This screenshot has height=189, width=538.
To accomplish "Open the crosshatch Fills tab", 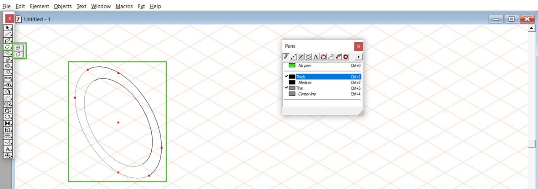I will tap(308, 56).
